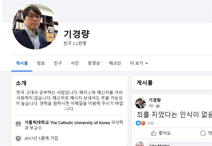Screen dimensions: 212x146
Task: Click the briefcase workplace icon in 소개
Action: coord(18,123)
